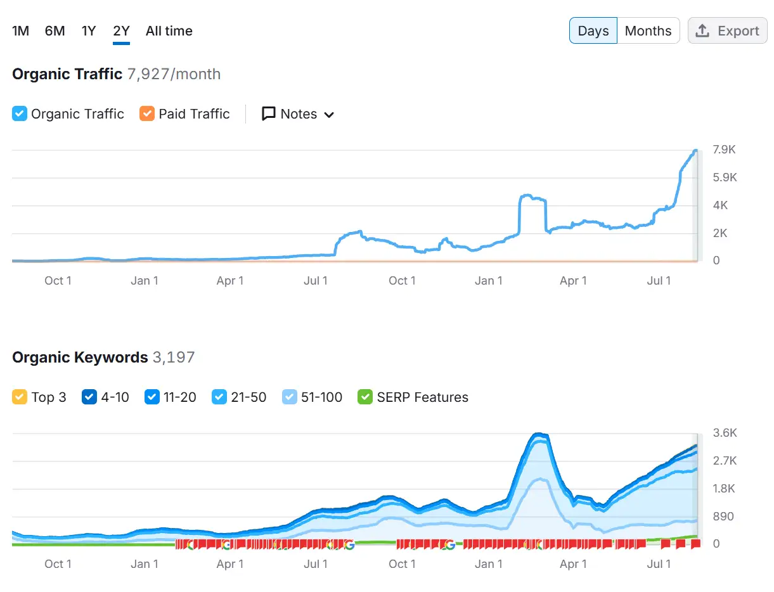Screen dimensions: 774x592
Task: Click a red note marker after Jan 1
Action: [x=507, y=544]
